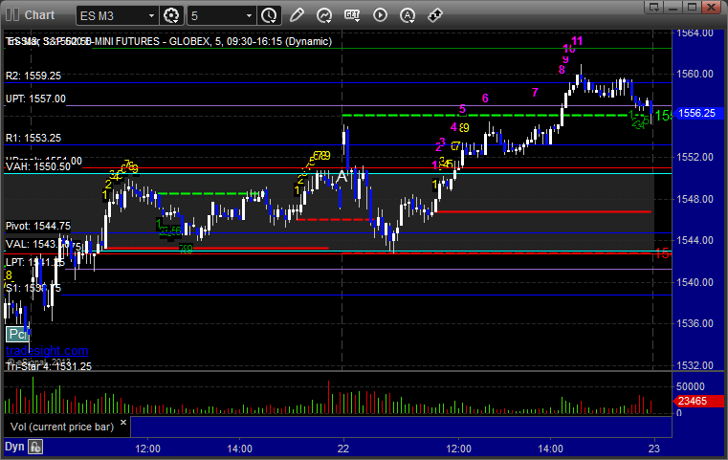Open the time template clock menu
The image size is (728, 460).
[x=269, y=16]
